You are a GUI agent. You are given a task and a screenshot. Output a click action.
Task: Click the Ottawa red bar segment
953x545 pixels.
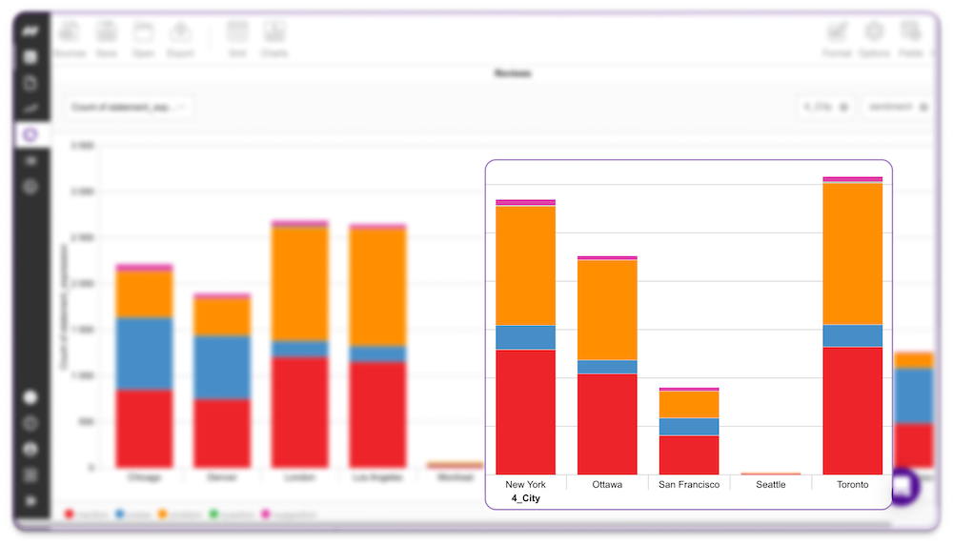coord(607,424)
